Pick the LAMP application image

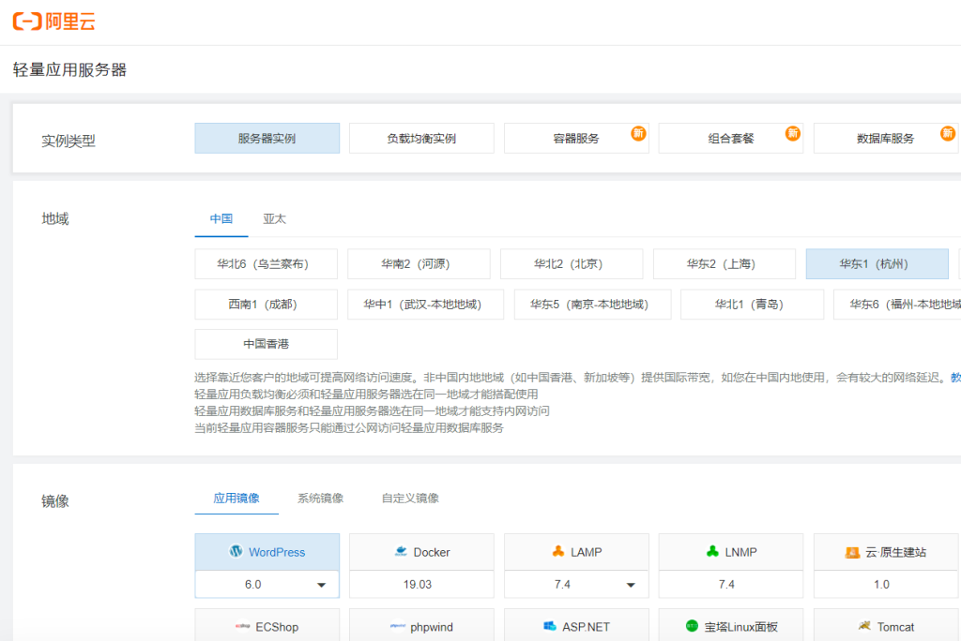click(x=575, y=552)
